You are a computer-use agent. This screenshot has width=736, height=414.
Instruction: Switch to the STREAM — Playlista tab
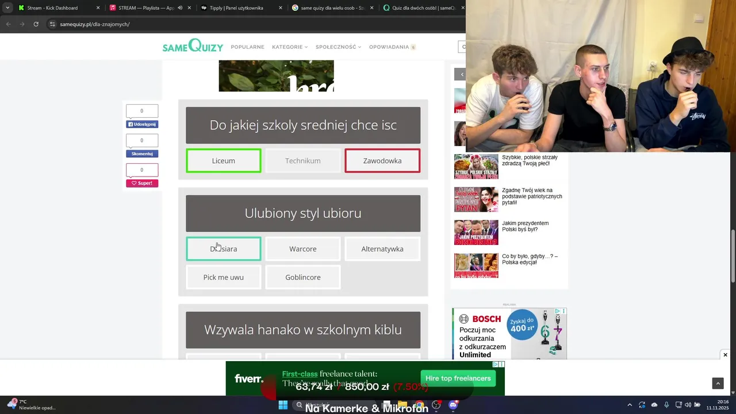[x=150, y=8]
